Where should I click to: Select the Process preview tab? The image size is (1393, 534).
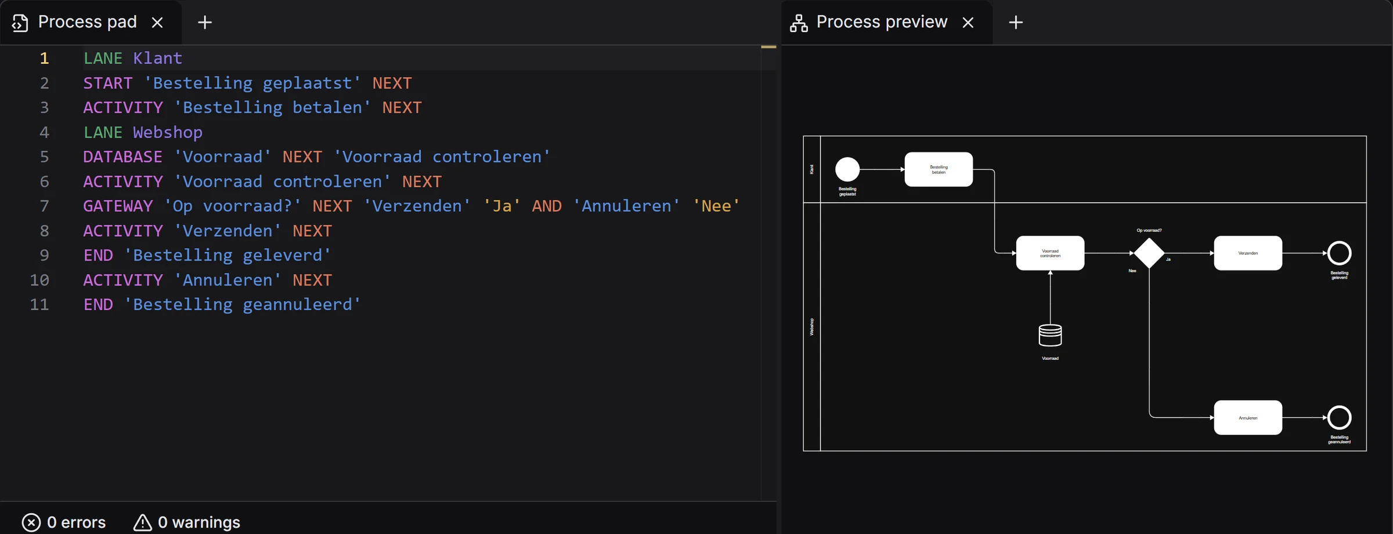pos(886,23)
